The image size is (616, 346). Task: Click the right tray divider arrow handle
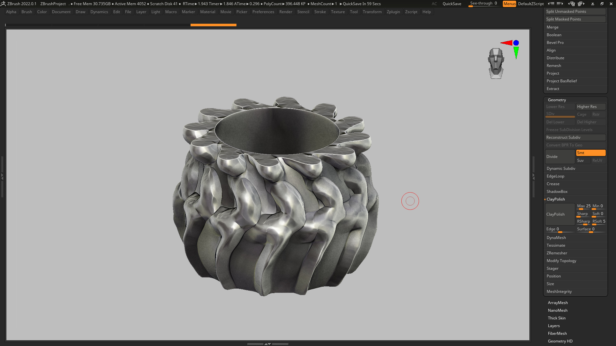coord(534,176)
